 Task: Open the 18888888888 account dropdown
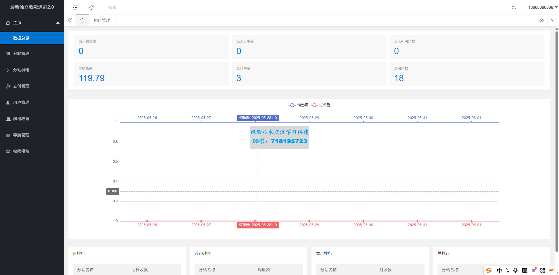coord(543,7)
